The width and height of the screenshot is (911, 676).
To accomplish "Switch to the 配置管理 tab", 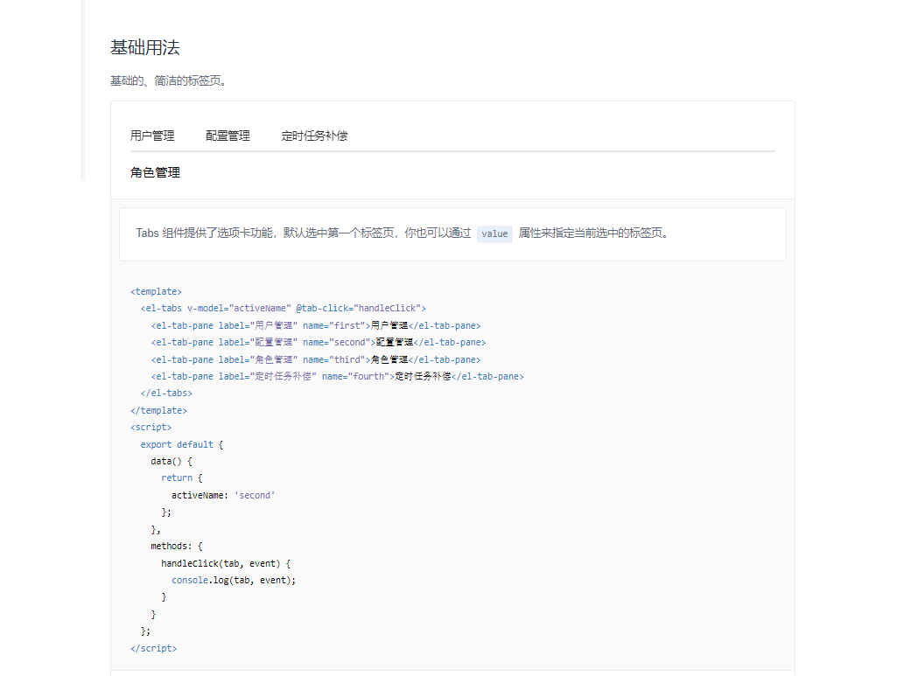I will [x=227, y=136].
